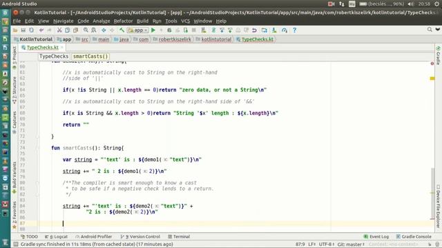Screen dimensions: 442x248
Task: Open the VCS menu
Action: [186, 21]
